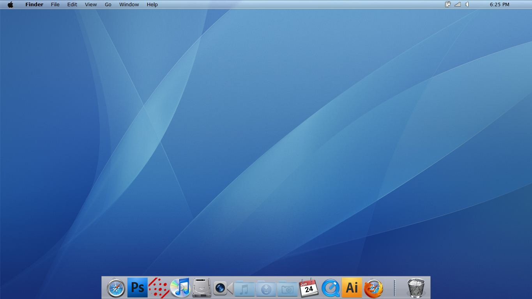The width and height of the screenshot is (532, 299).
Task: Open the Apple menu
Action: click(11, 5)
